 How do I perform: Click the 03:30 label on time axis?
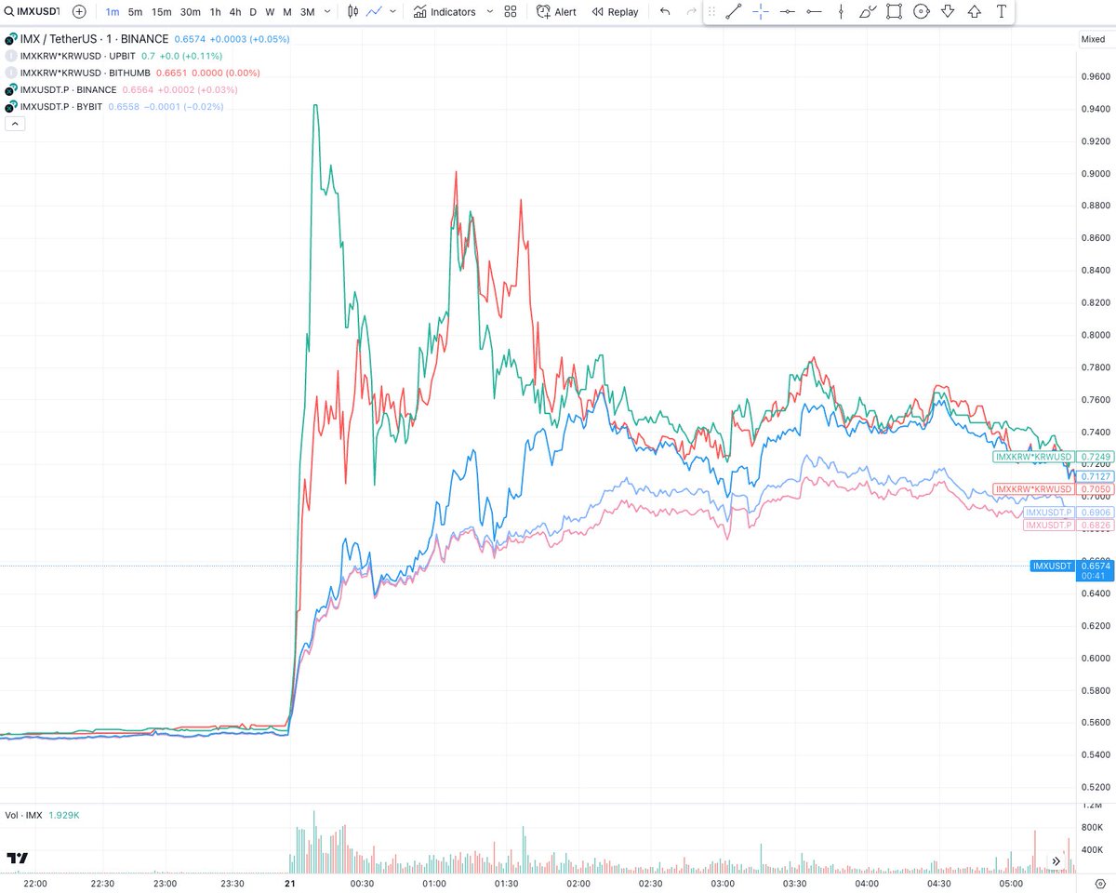794,883
